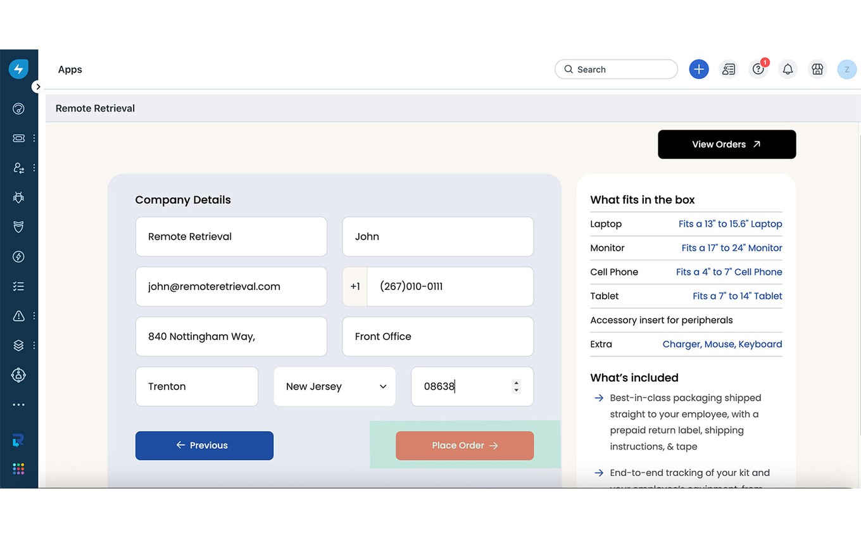Select the Remote Retrieval tab header
Screen dimensions: 861x538
click(96, 108)
